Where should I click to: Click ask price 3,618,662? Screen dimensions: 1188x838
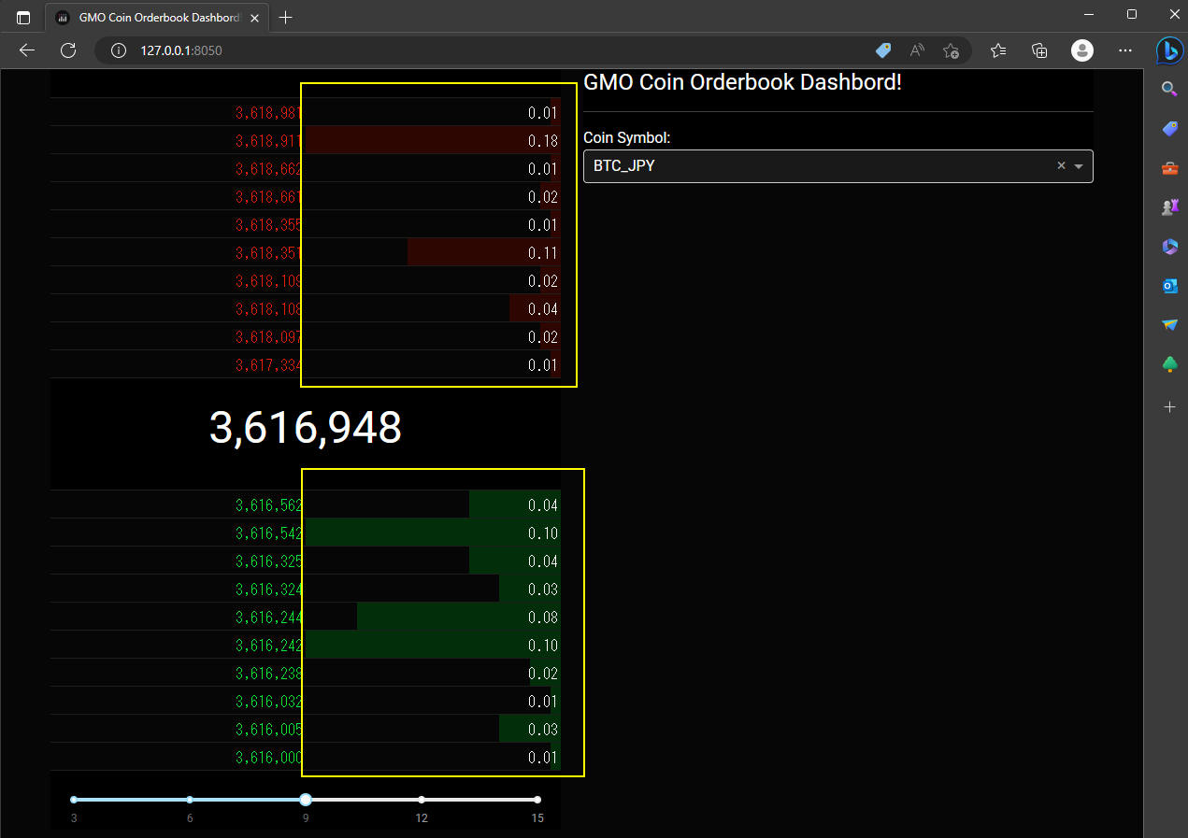click(269, 169)
